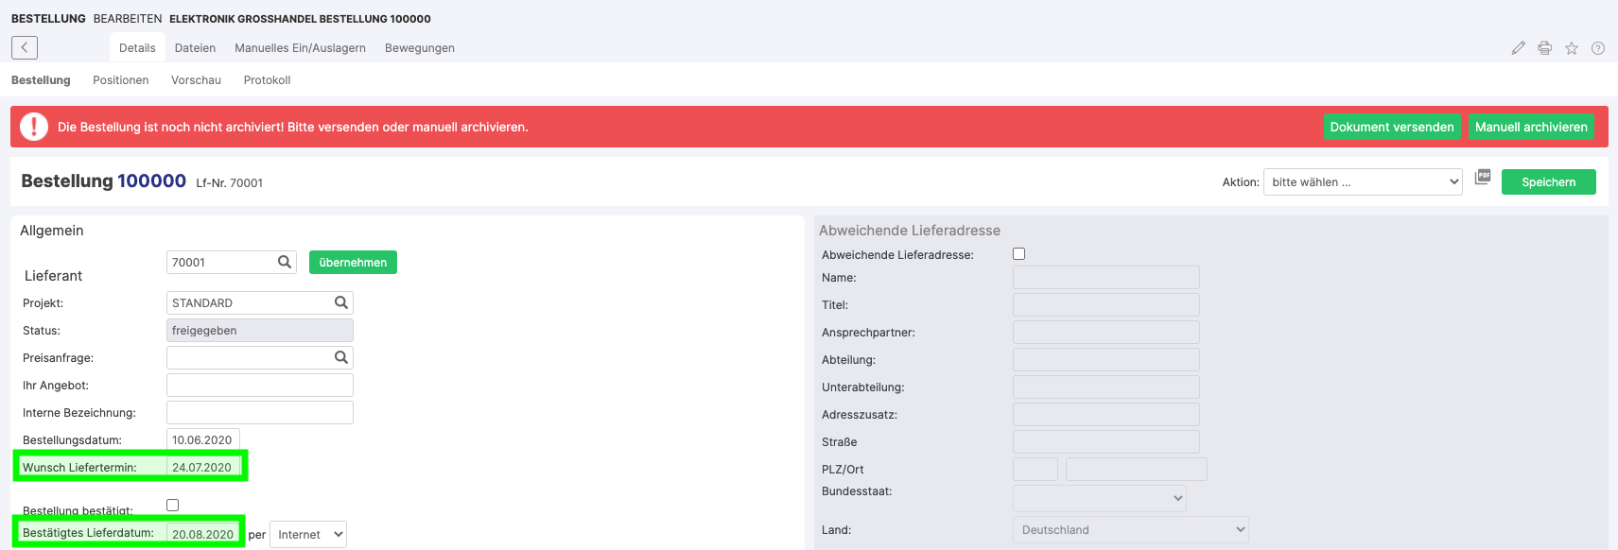The width and height of the screenshot is (1618, 550).
Task: Enable the Abweichende Lieferadresse checkbox
Action: pyautogui.click(x=1018, y=254)
